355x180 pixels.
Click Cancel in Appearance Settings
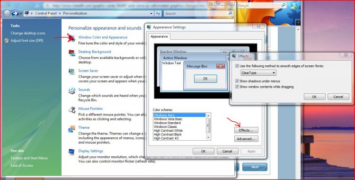coord(227,151)
